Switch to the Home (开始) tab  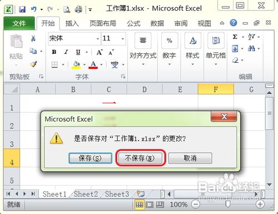(x=48, y=23)
